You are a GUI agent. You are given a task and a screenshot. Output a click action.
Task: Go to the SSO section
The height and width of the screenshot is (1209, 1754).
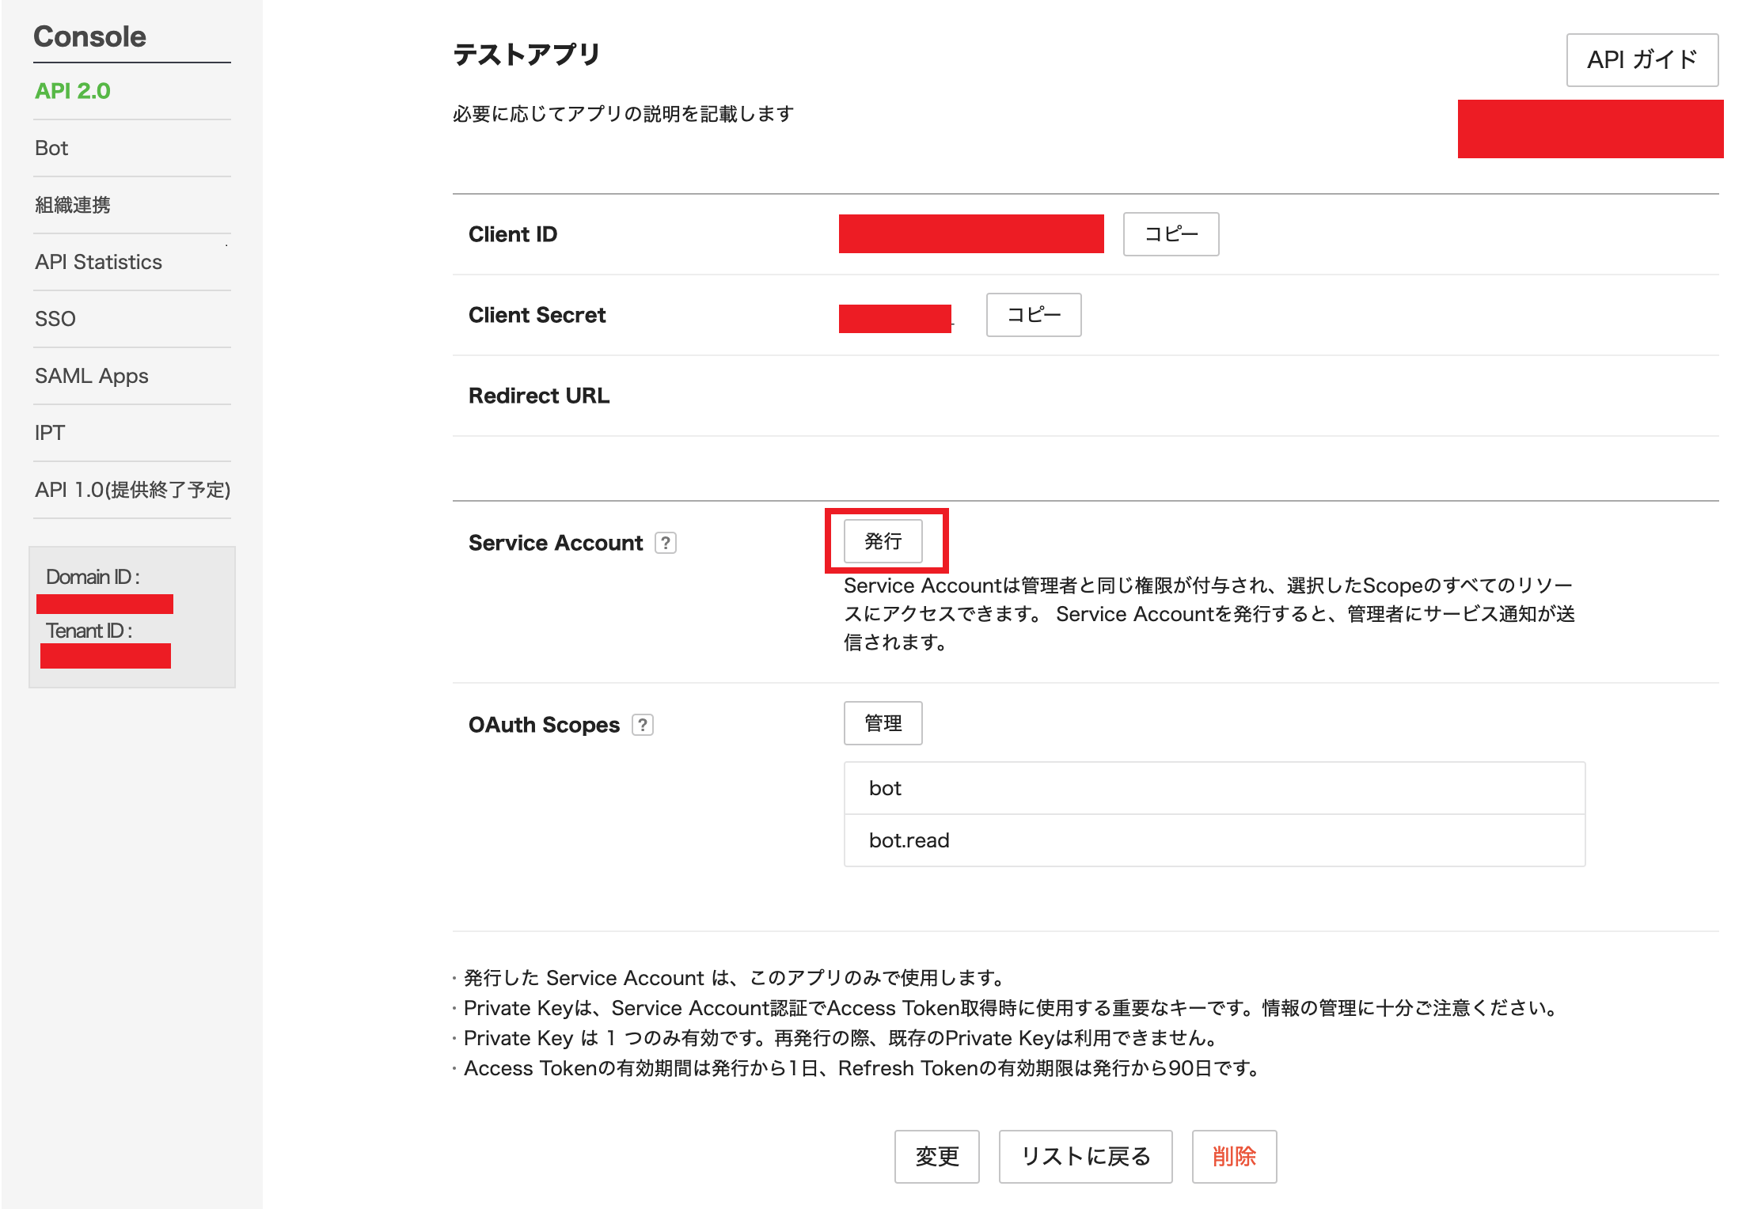[x=55, y=318]
